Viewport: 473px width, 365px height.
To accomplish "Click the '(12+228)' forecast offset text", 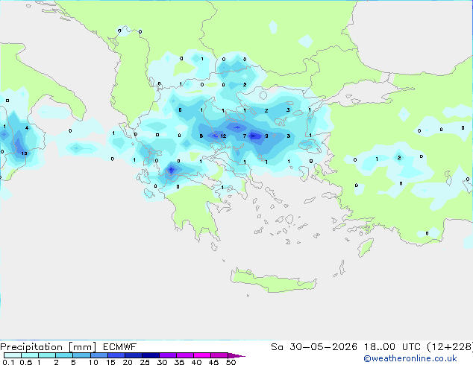I will (450, 347).
